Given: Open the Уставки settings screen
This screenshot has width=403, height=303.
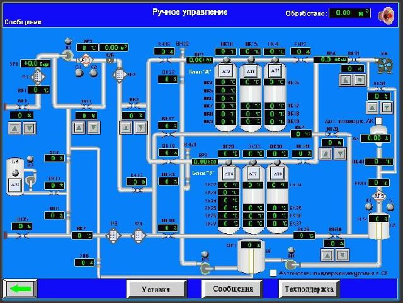Looking at the screenshot, I should pyautogui.click(x=156, y=289).
